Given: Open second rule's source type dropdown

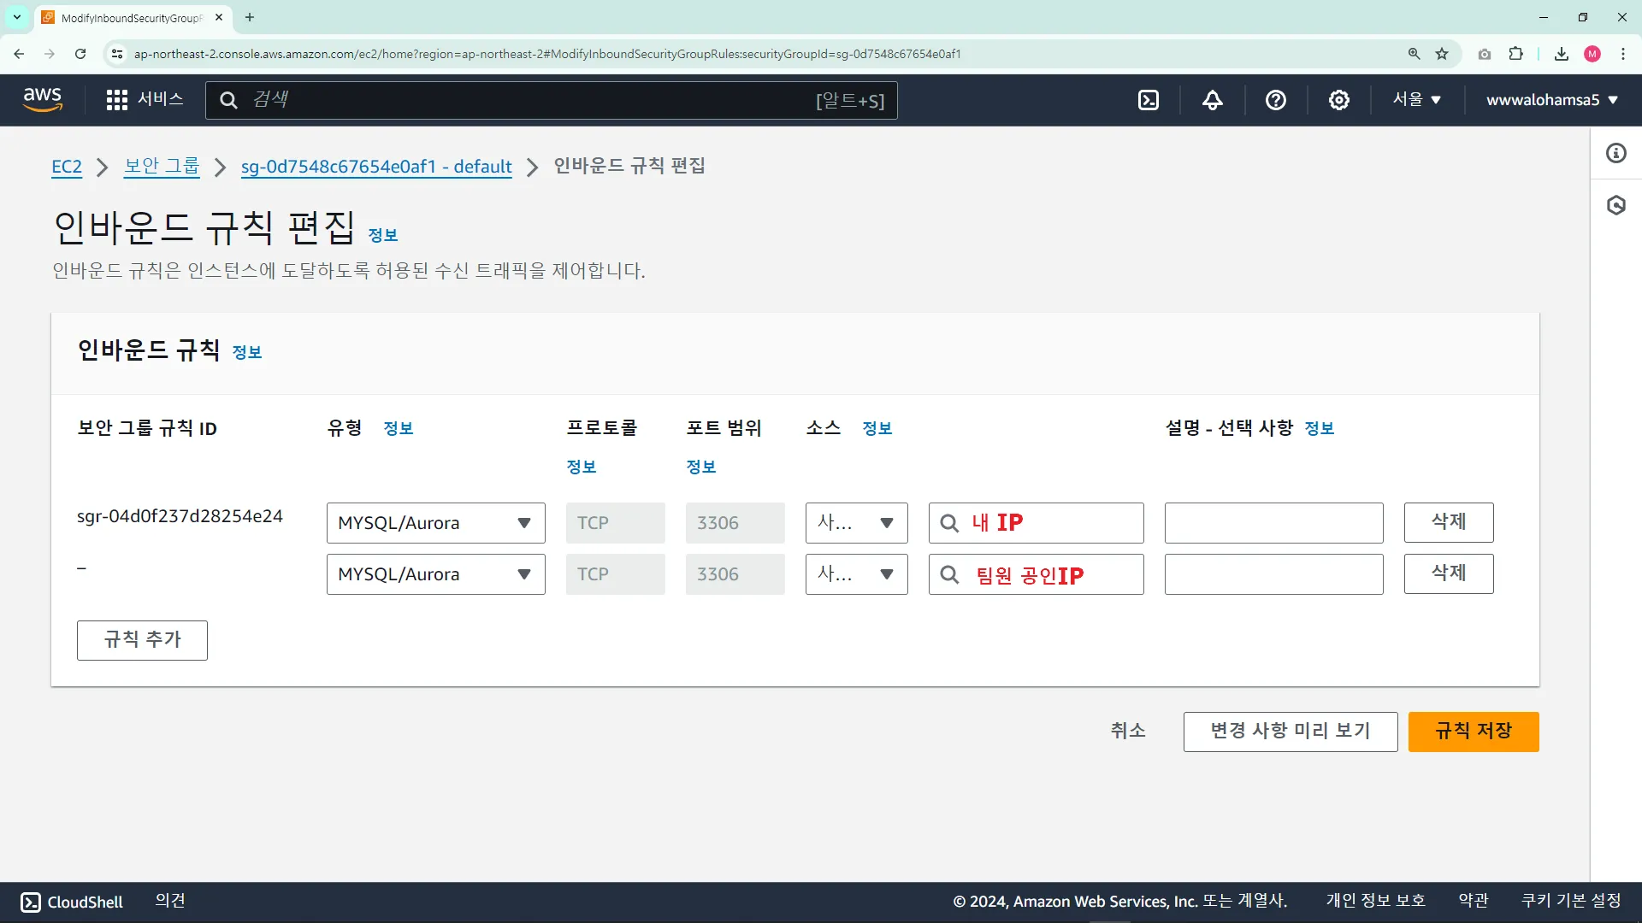Looking at the screenshot, I should tap(856, 574).
